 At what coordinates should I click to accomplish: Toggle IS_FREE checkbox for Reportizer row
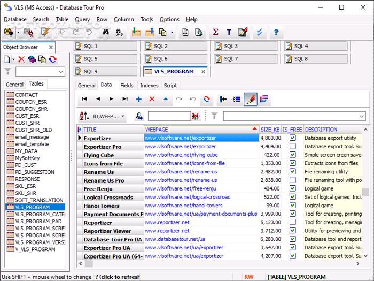[x=292, y=222]
